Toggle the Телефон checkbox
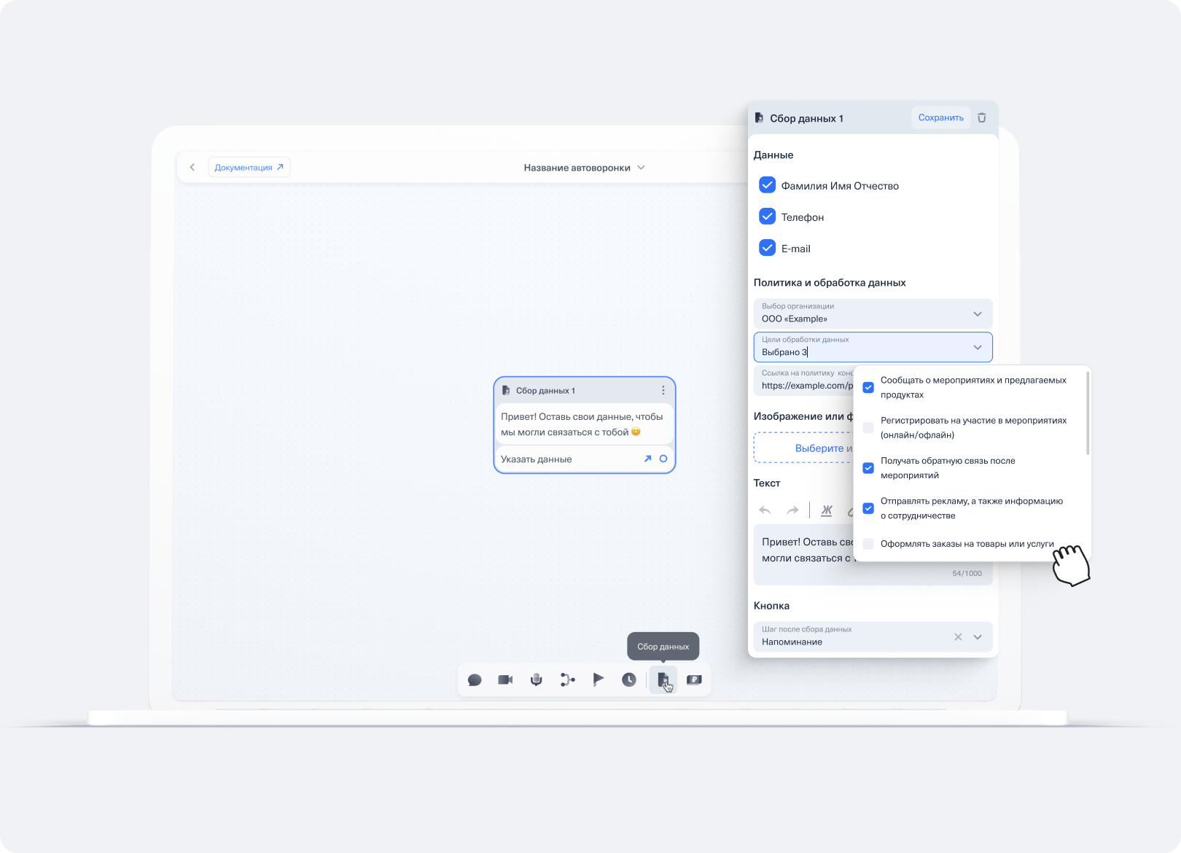This screenshot has width=1181, height=853. (767, 217)
